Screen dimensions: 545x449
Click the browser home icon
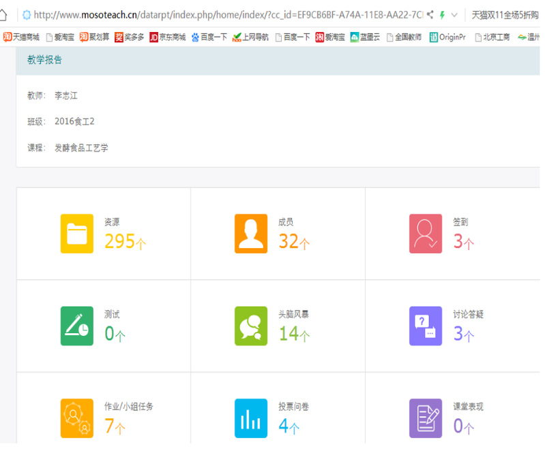[x=4, y=14]
